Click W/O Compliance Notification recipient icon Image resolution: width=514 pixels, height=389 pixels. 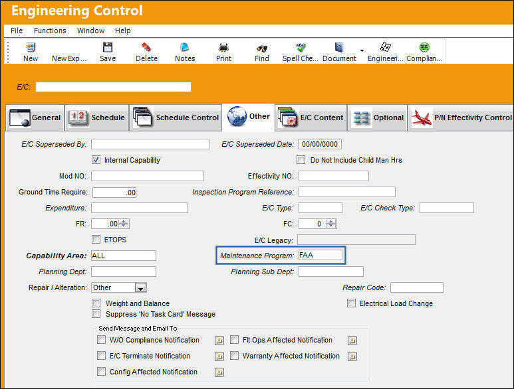point(219,341)
